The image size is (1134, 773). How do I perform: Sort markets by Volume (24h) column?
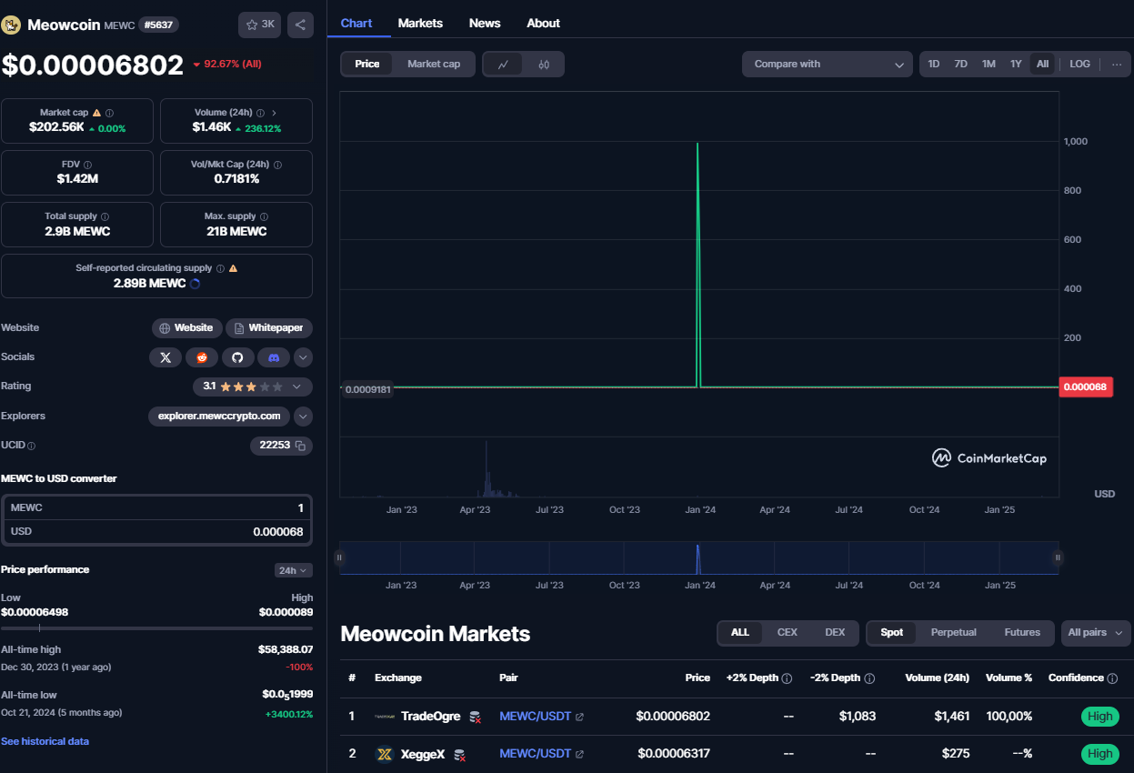coord(937,678)
